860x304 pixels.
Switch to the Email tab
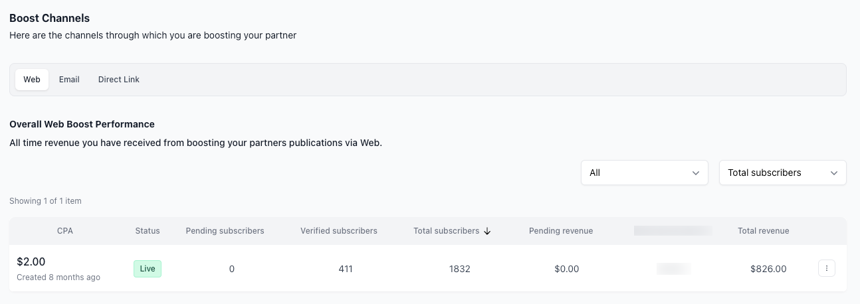click(69, 80)
